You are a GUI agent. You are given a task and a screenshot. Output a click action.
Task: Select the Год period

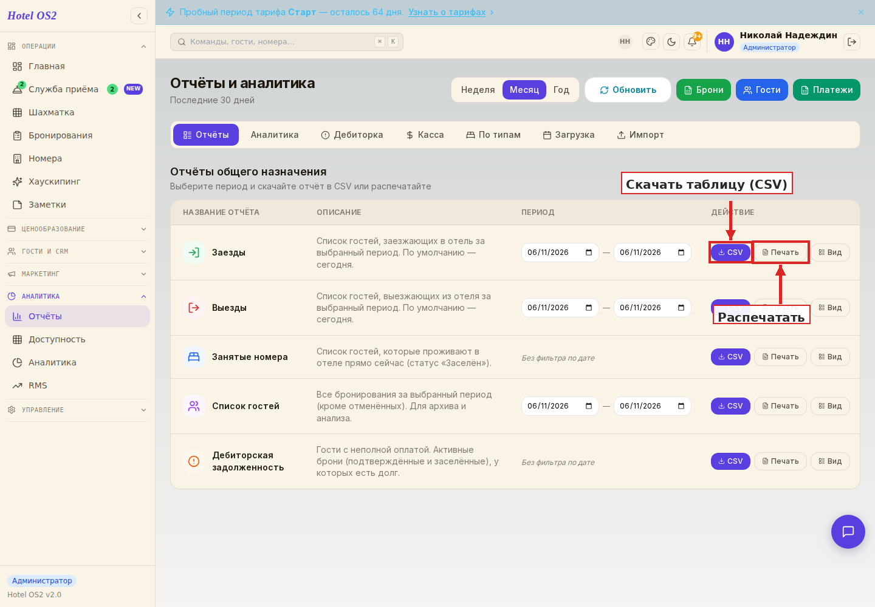pos(561,90)
